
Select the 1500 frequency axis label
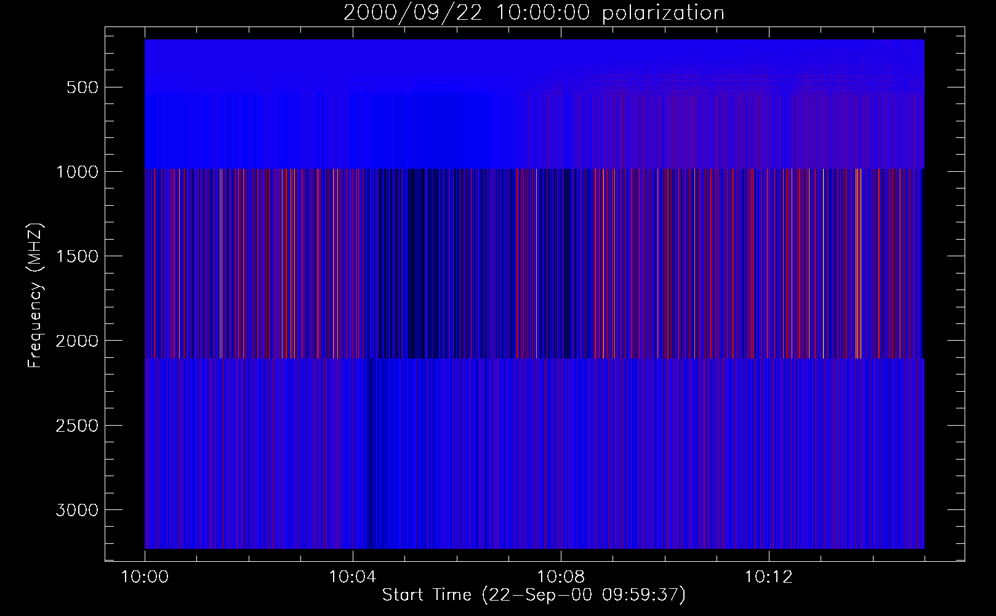click(x=77, y=256)
